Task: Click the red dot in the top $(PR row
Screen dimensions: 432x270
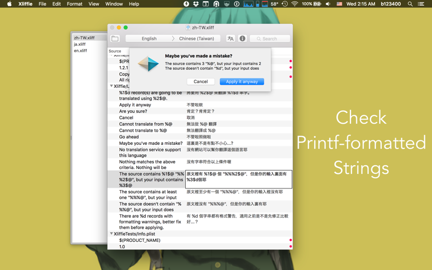Action: [291, 61]
